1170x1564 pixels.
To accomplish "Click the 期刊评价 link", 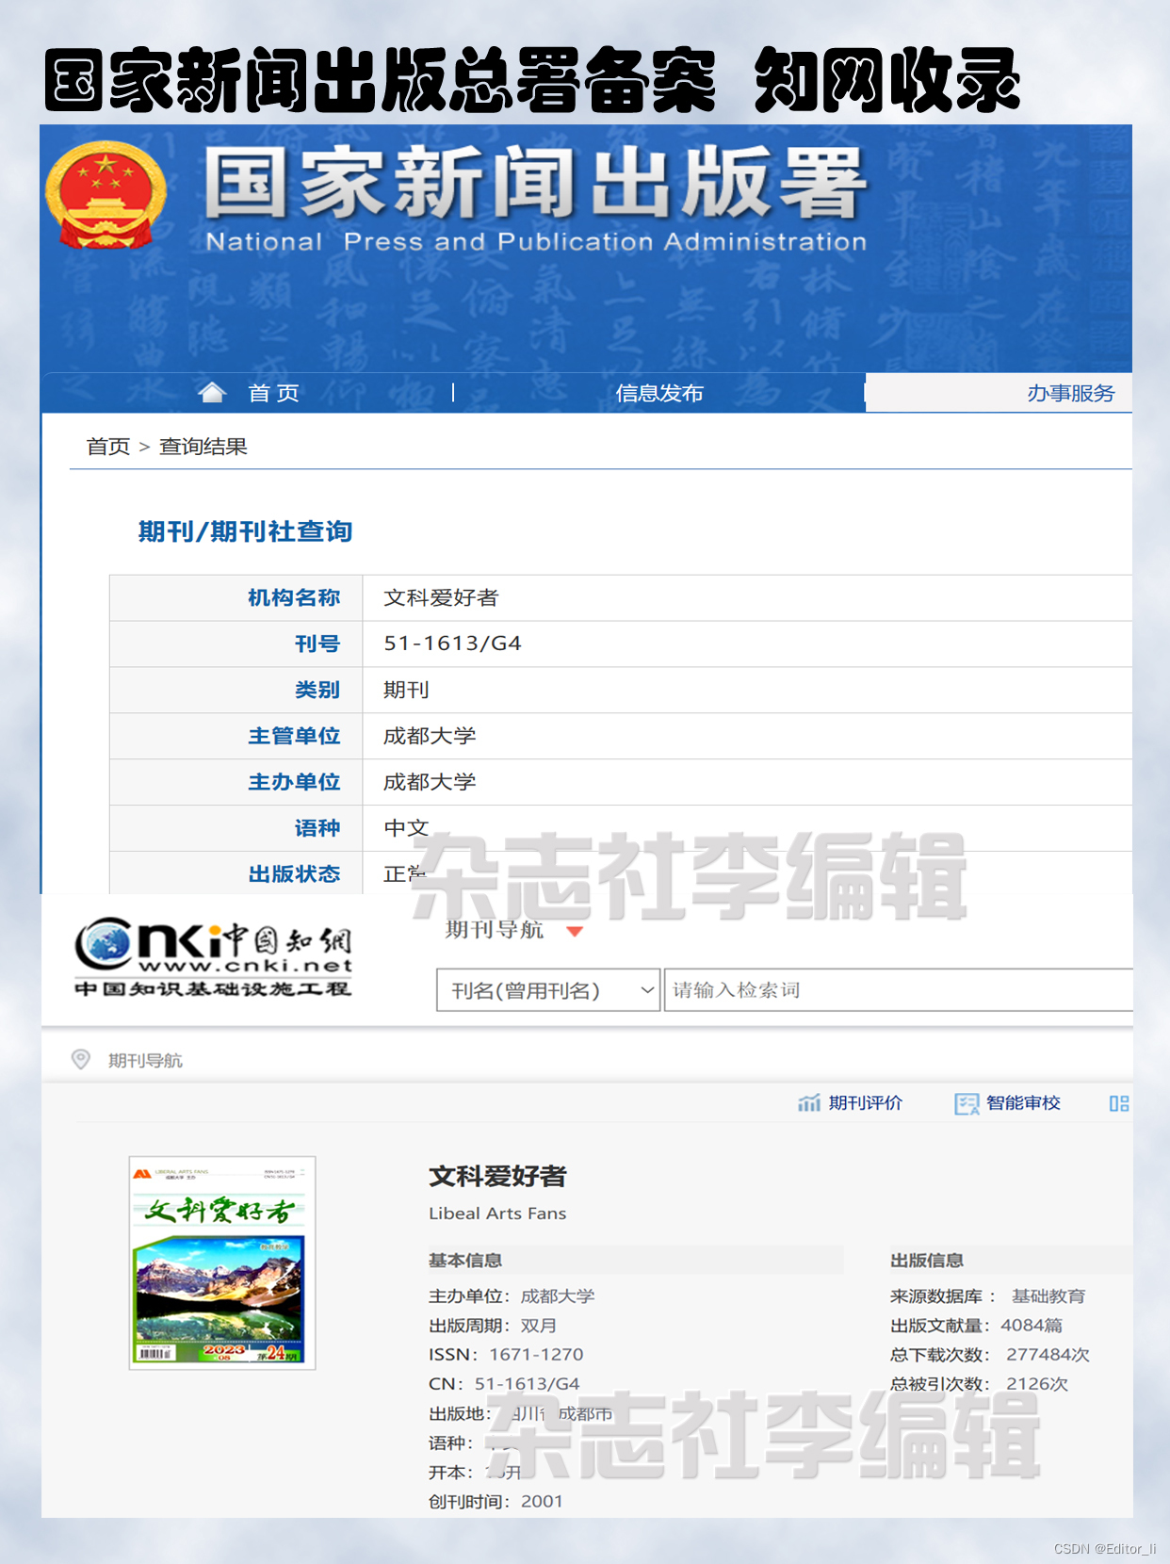I will [x=866, y=1103].
